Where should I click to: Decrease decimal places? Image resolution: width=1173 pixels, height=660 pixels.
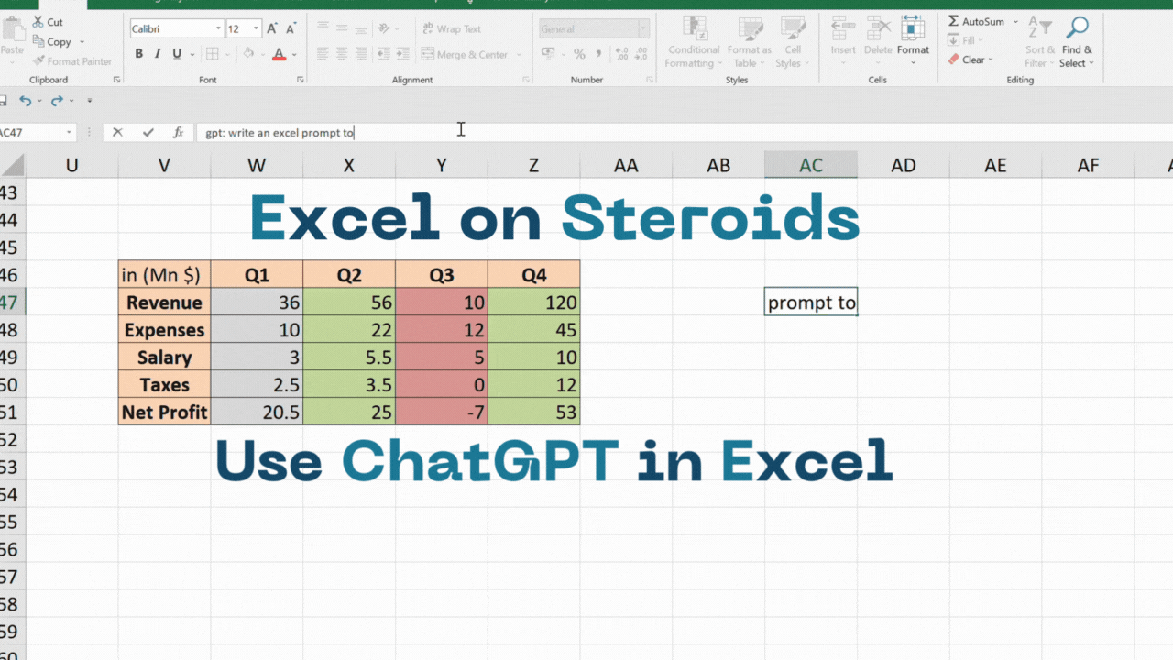[640, 54]
